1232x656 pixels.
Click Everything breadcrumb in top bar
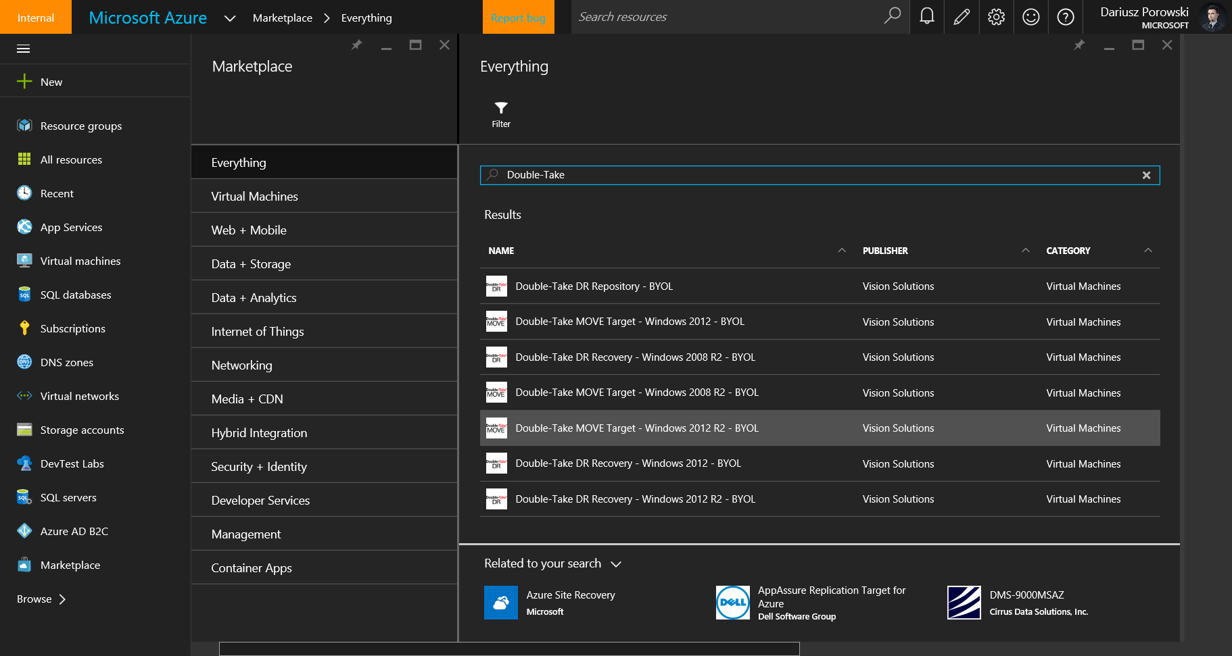tap(366, 18)
